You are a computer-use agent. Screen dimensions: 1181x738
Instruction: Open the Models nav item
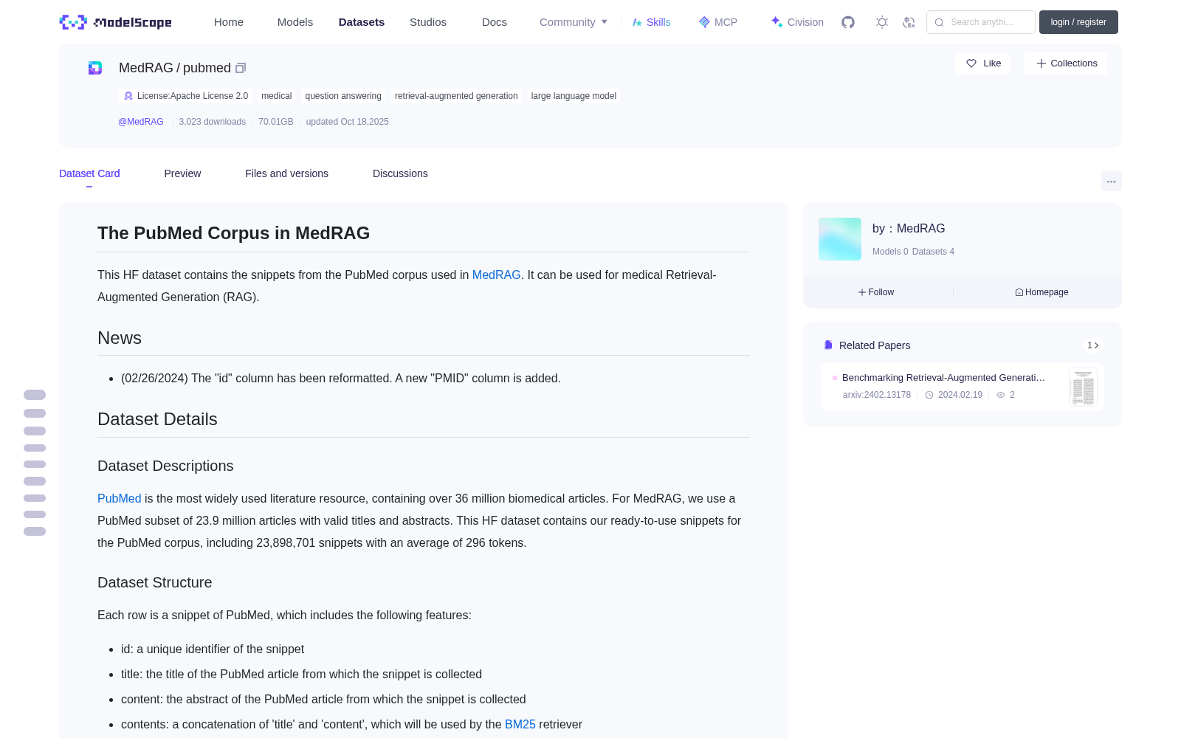pyautogui.click(x=295, y=22)
